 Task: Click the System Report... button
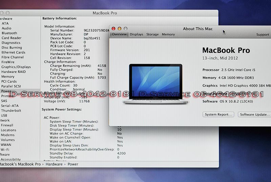tap(218, 115)
